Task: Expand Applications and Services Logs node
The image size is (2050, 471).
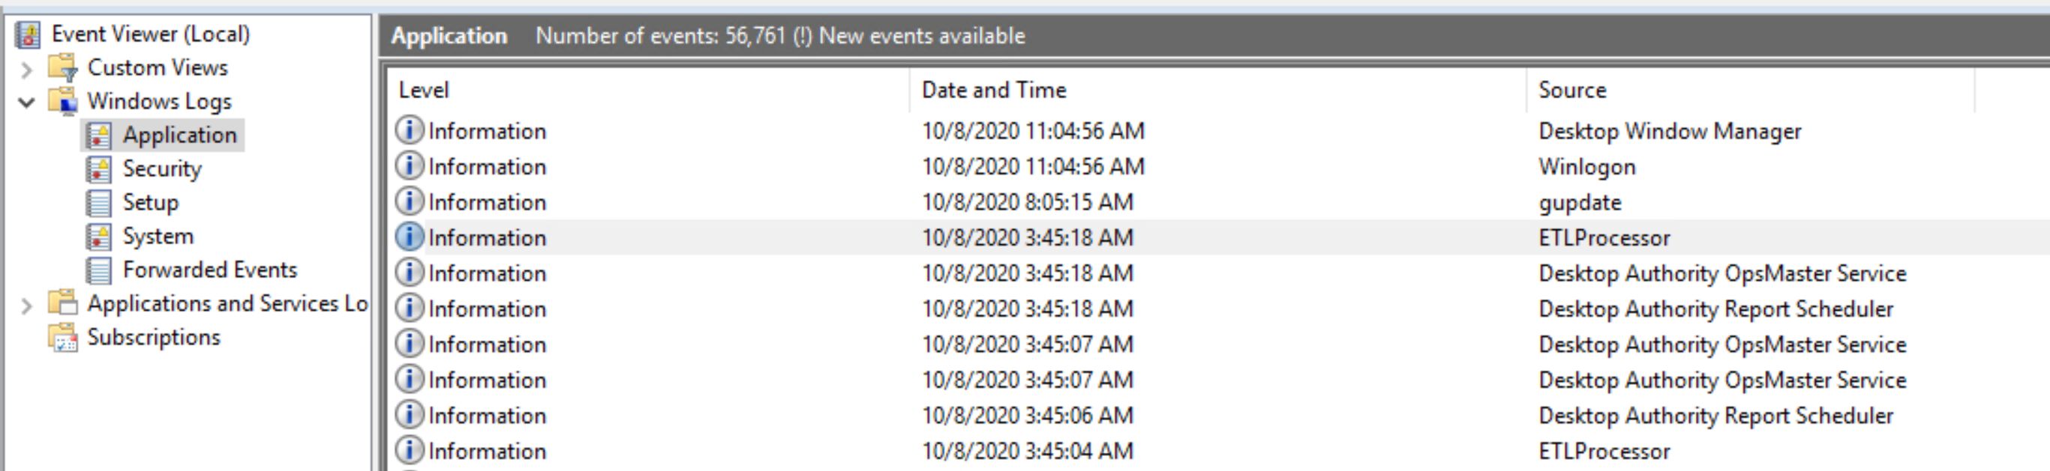Action: coord(26,305)
